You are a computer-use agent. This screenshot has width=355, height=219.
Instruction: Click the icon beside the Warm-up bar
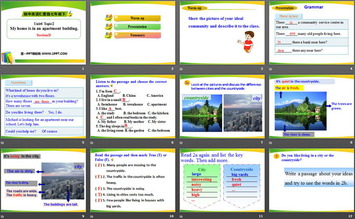108,18
